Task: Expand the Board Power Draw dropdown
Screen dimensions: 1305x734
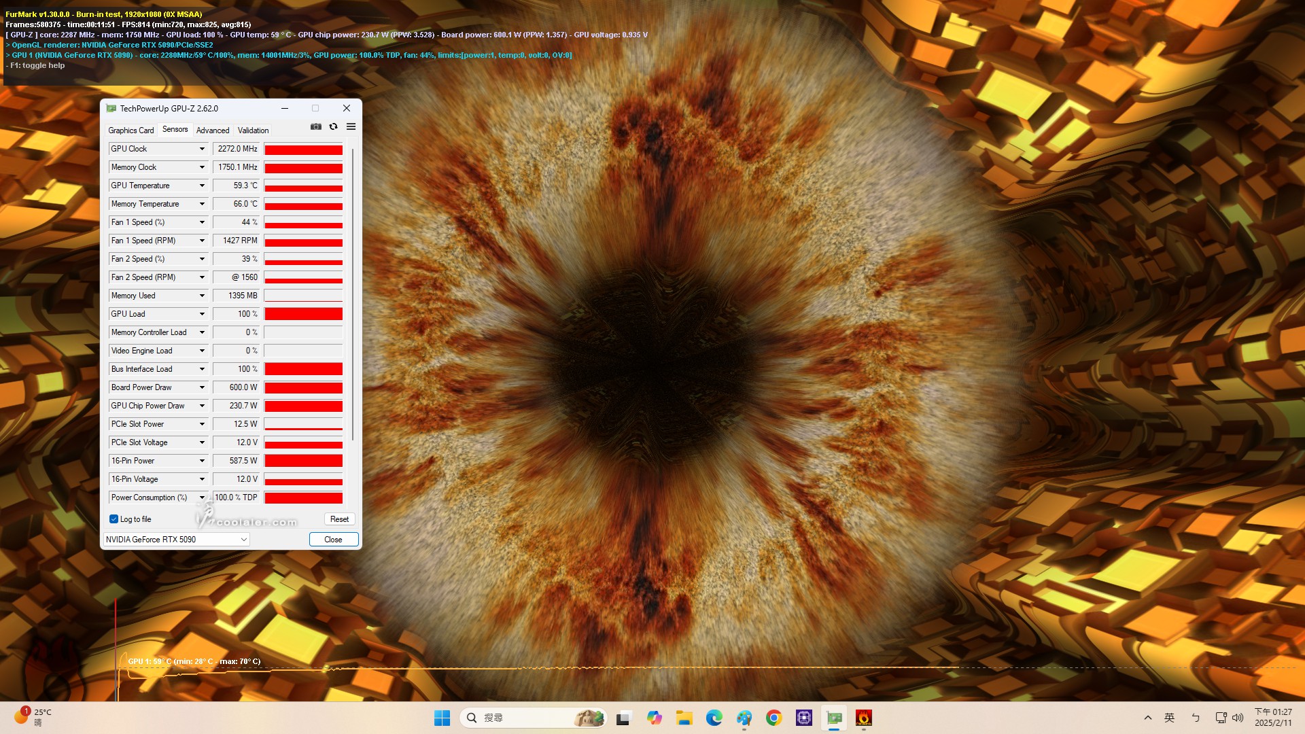Action: tap(202, 387)
